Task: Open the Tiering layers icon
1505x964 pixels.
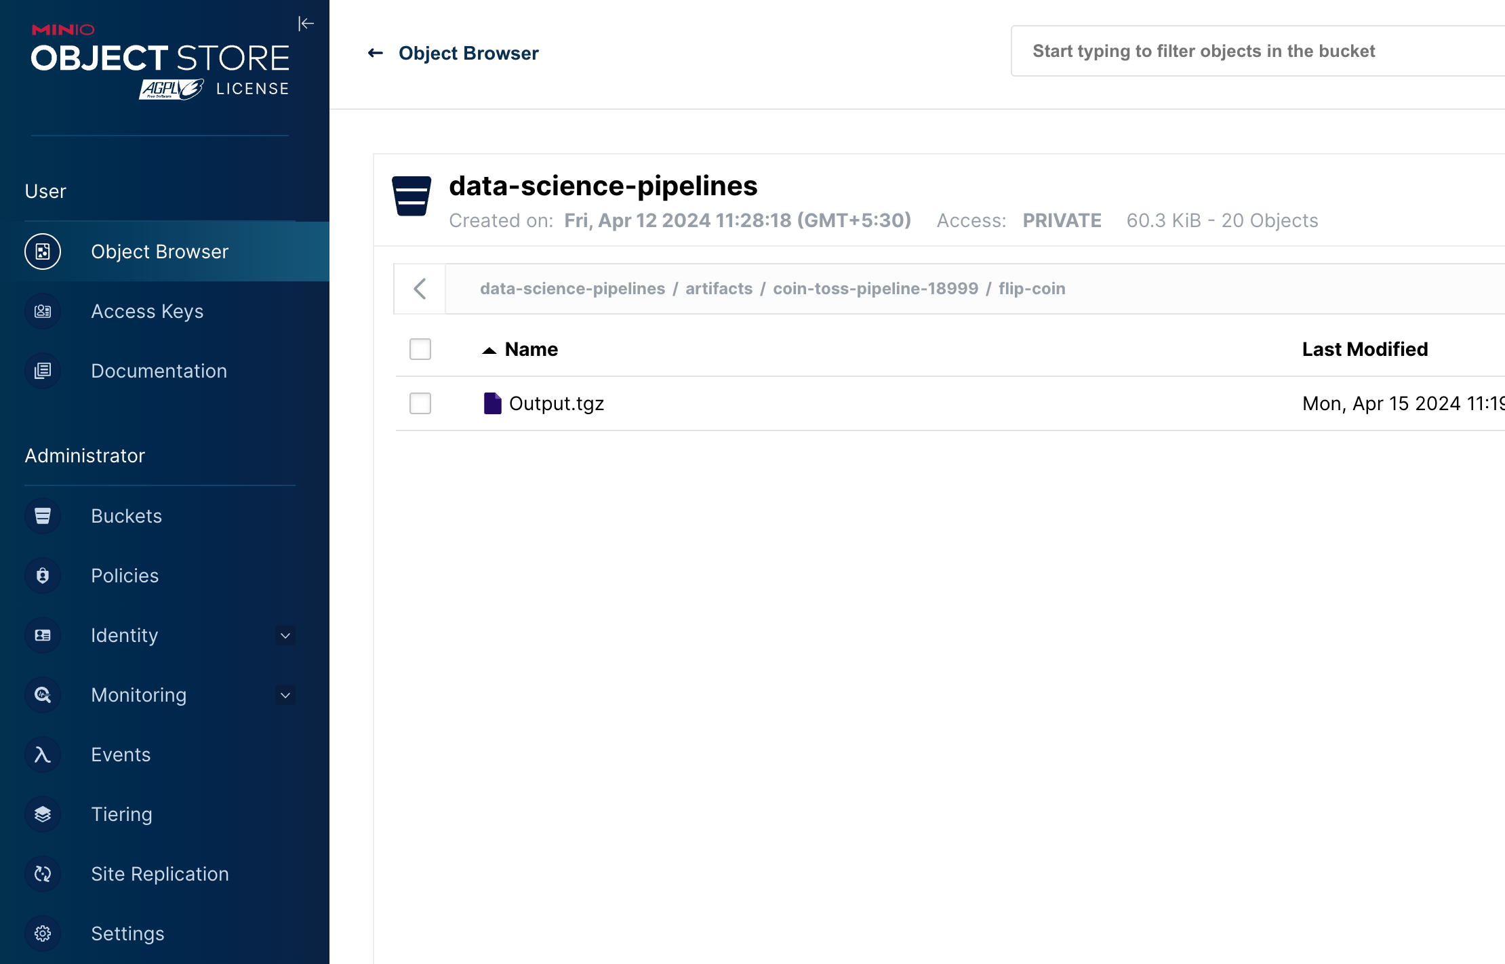Action: pyautogui.click(x=43, y=814)
